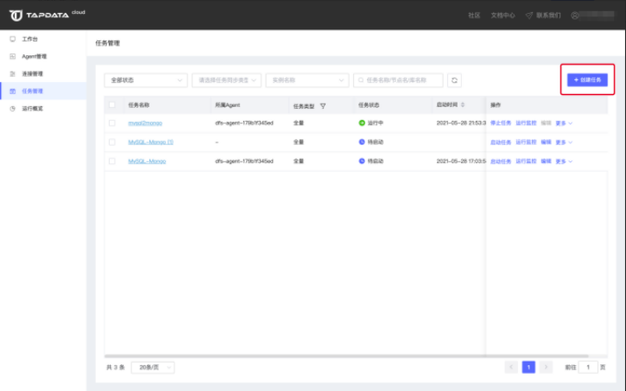Viewport: 626px width, 391px height.
Task: Click 联系我们 in the top navigation
Action: tap(548, 16)
